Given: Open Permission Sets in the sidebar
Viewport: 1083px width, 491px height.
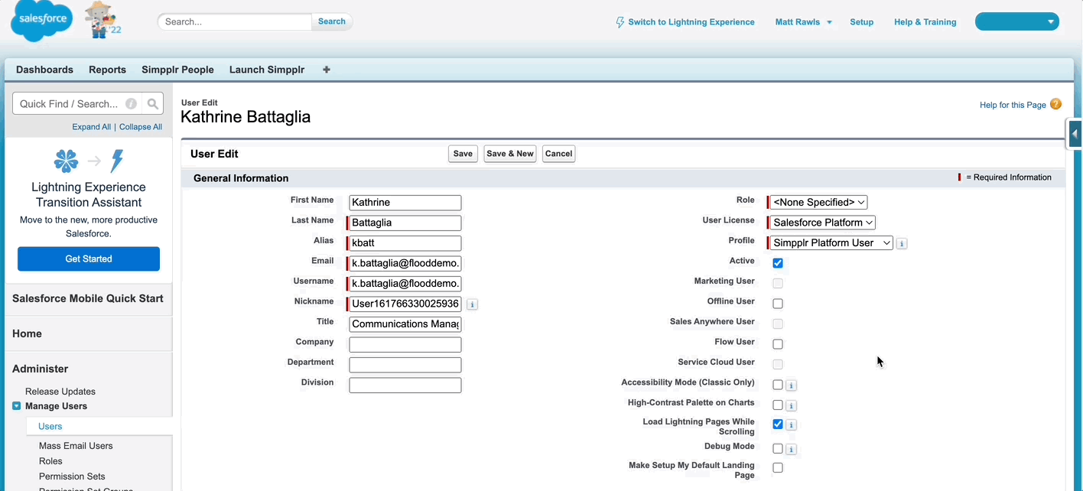Looking at the screenshot, I should point(72,476).
